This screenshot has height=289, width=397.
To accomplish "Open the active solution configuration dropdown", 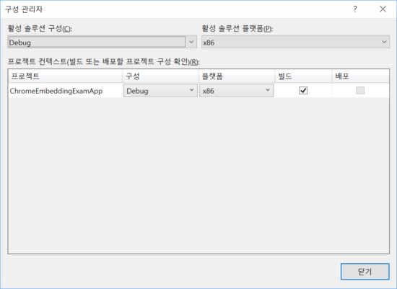I will click(x=102, y=42).
